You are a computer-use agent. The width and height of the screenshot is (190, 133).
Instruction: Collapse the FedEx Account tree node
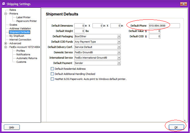(x=6, y=47)
